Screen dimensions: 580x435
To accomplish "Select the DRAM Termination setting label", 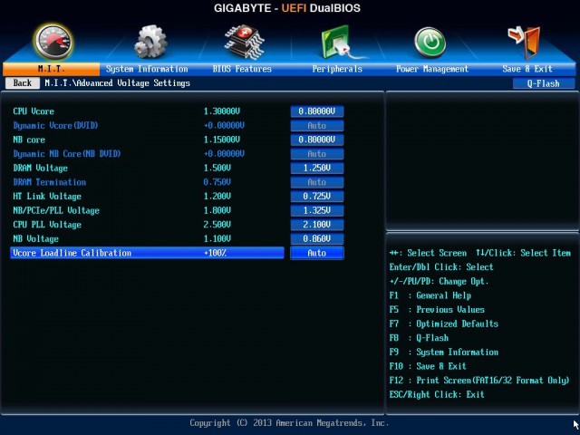I will click(50, 182).
